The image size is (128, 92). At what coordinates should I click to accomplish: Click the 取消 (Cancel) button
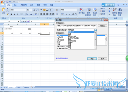point(102,59)
